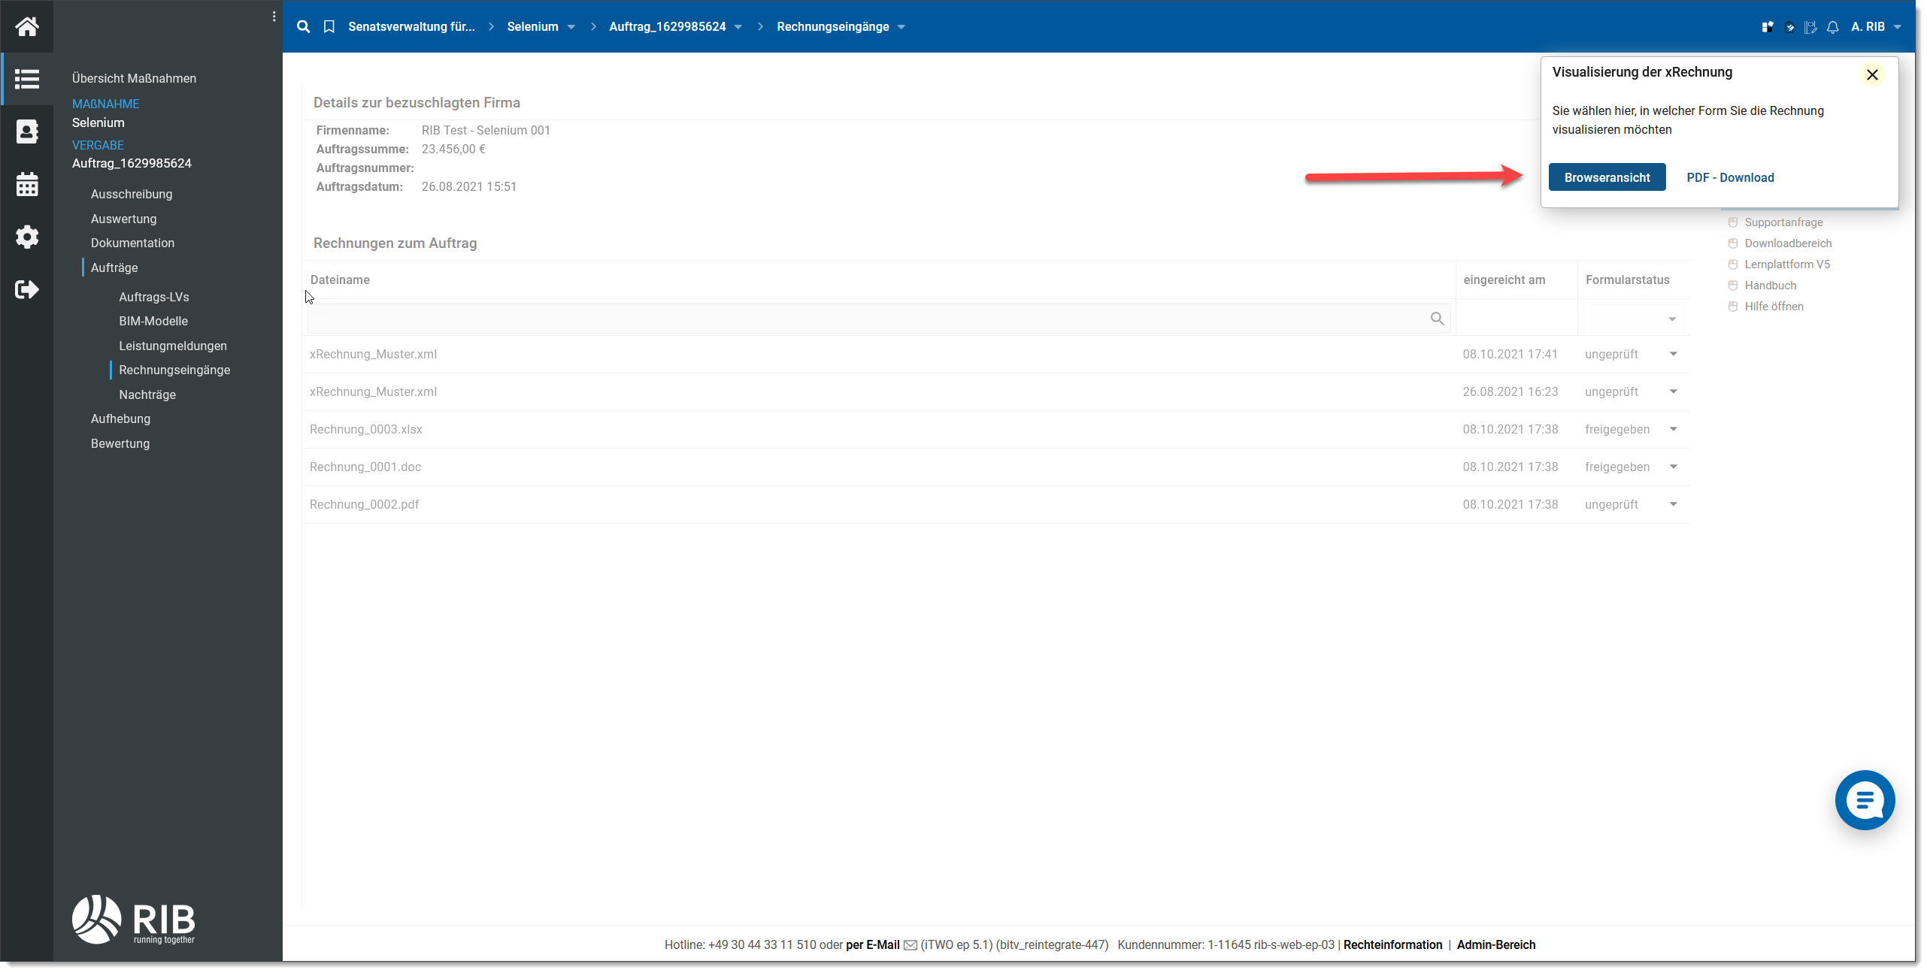Sort by eingereicht am column header

[1504, 280]
